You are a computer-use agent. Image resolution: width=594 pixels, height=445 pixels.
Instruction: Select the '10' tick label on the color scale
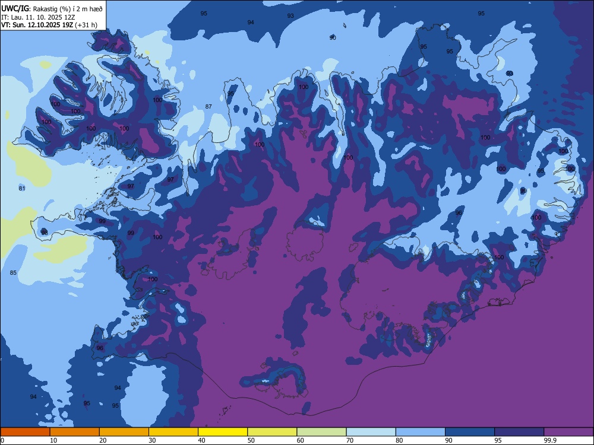coord(53,440)
